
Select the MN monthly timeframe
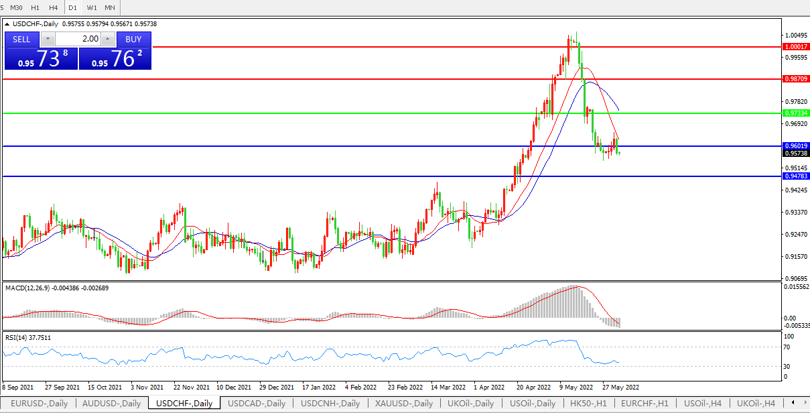(x=110, y=7)
